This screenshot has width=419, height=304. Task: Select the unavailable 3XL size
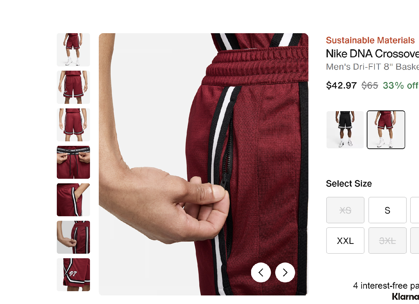(387, 241)
